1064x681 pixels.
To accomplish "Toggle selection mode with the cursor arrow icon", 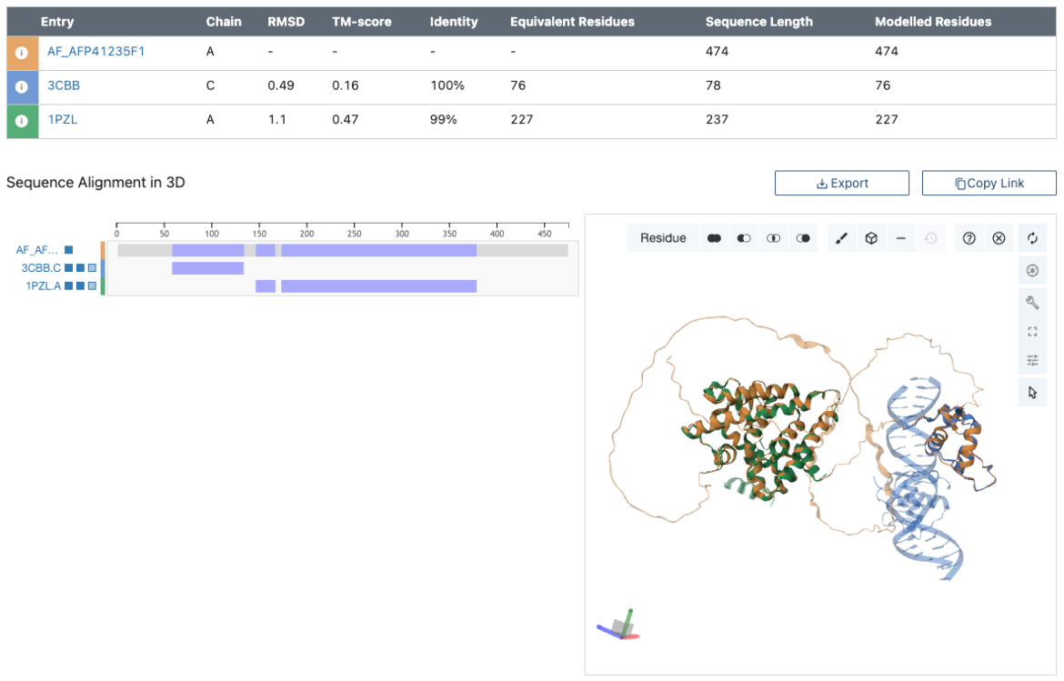I will [1032, 392].
